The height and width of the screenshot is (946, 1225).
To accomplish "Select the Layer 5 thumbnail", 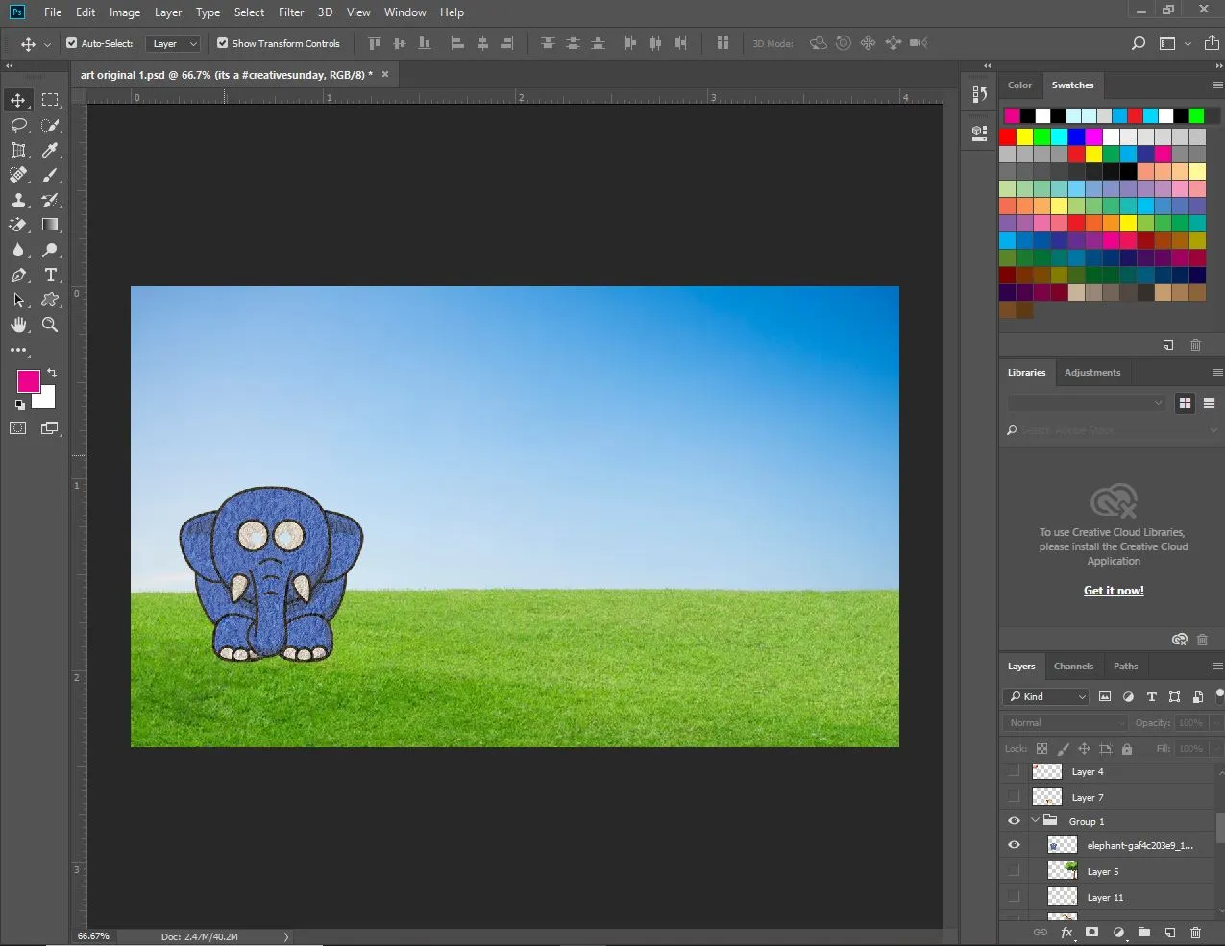I will (x=1062, y=871).
